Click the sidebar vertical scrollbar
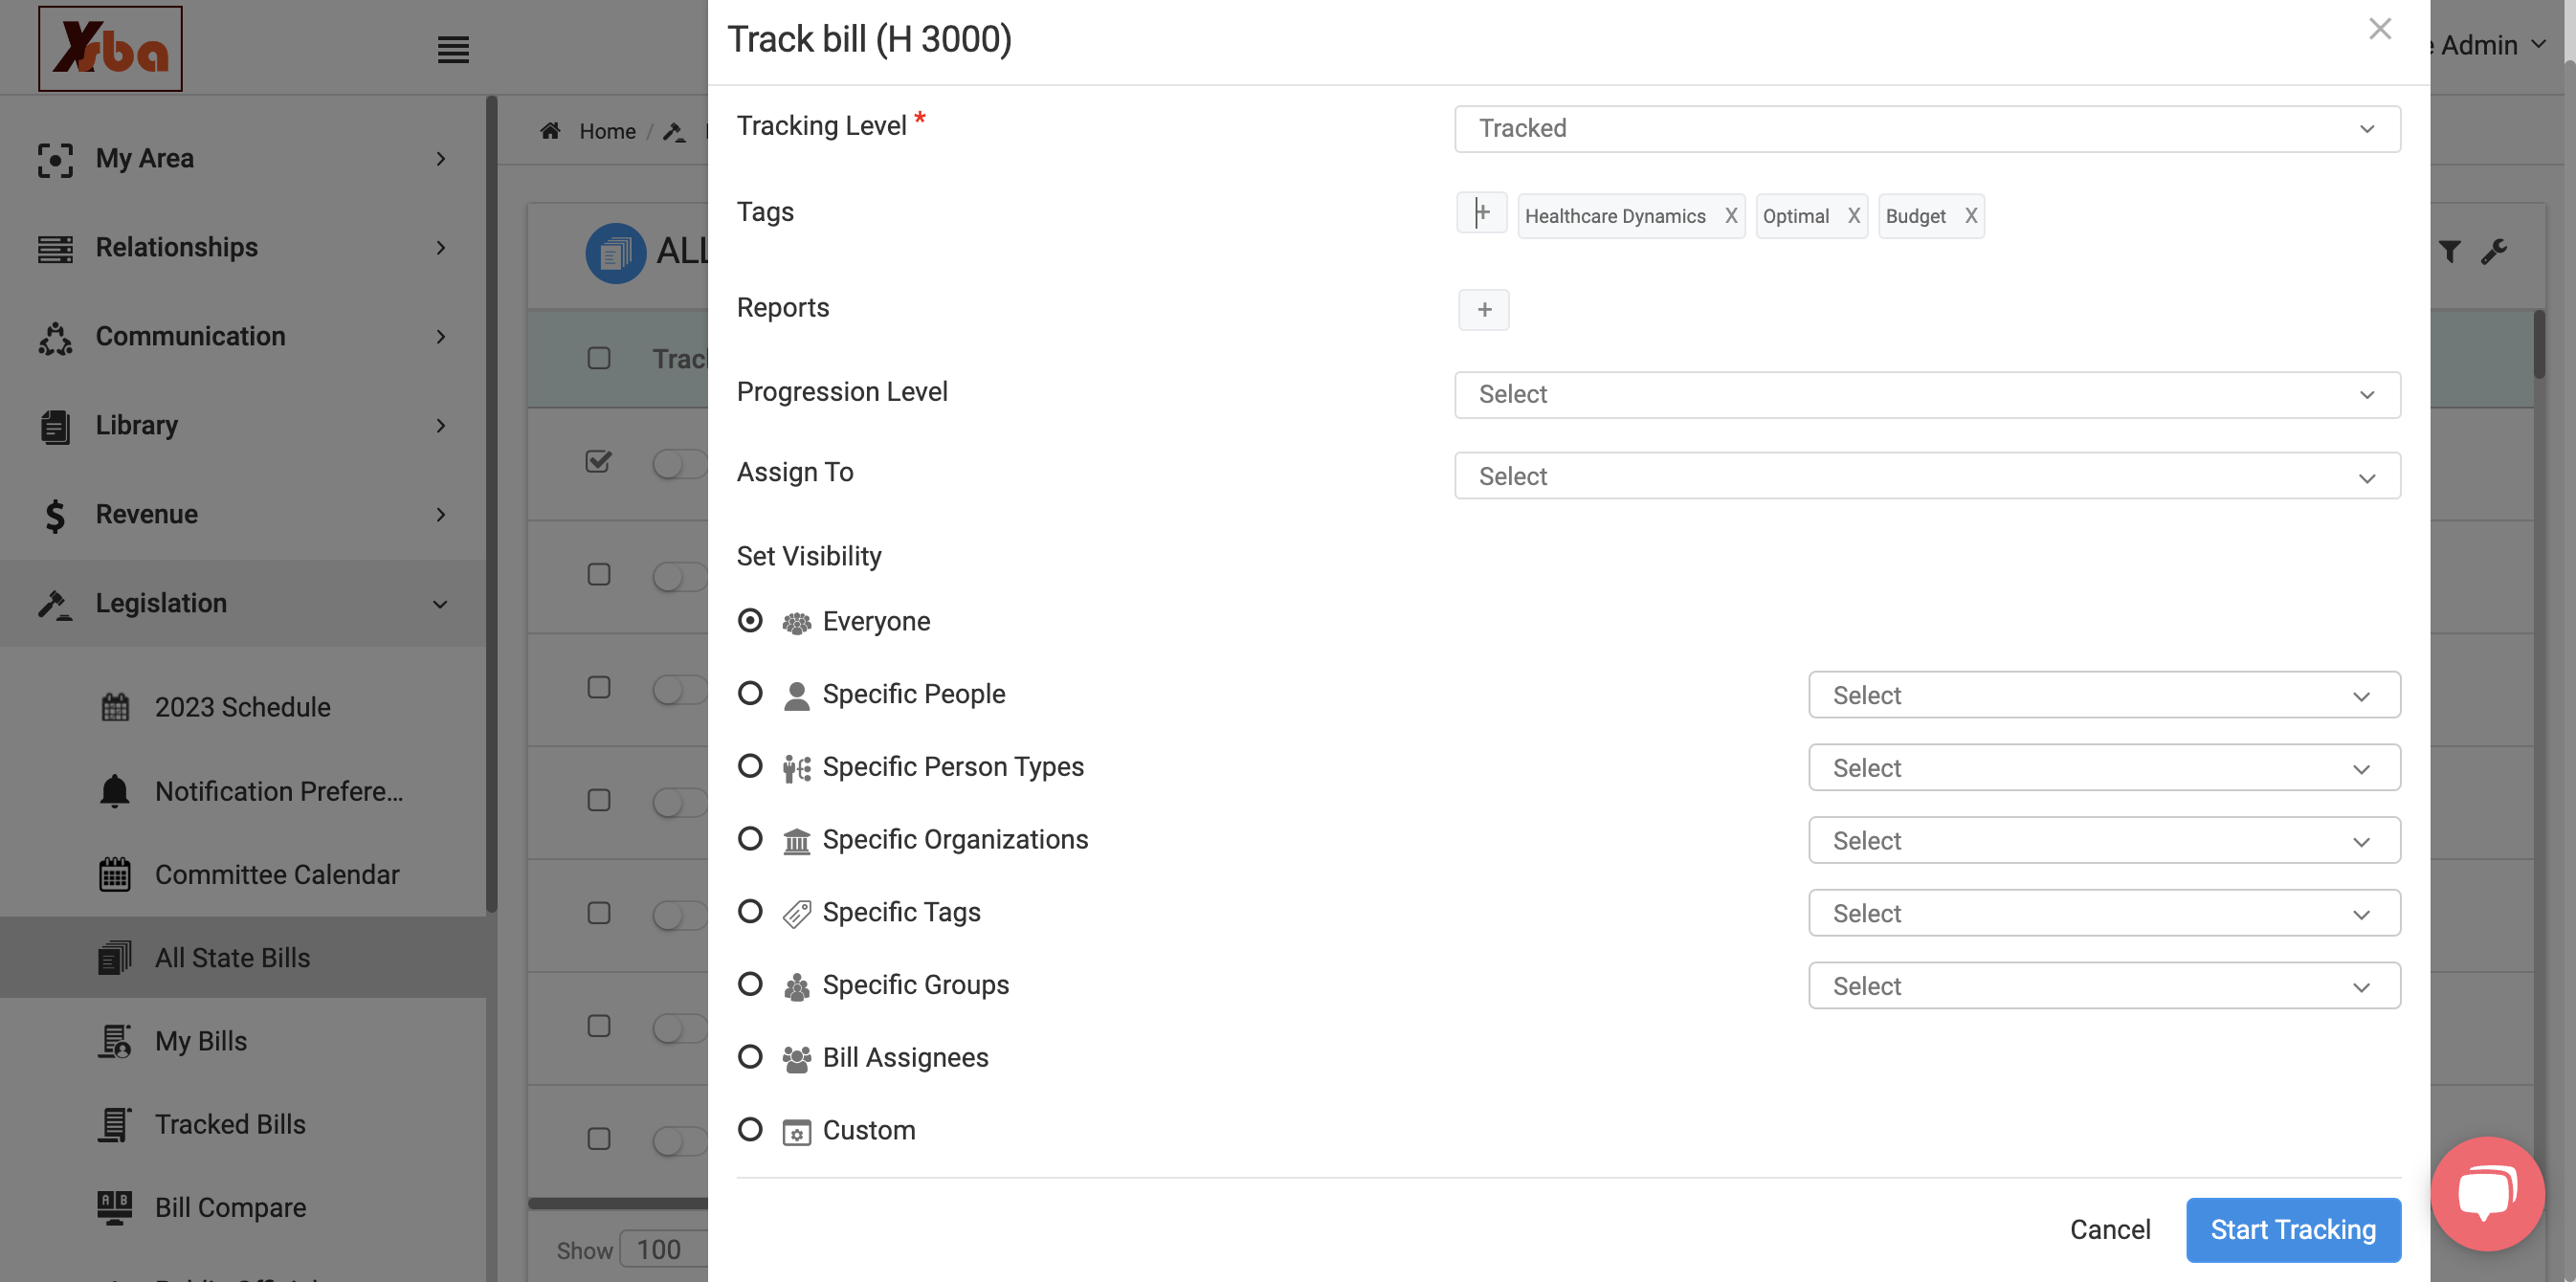This screenshot has height=1282, width=2576. pos(491,504)
